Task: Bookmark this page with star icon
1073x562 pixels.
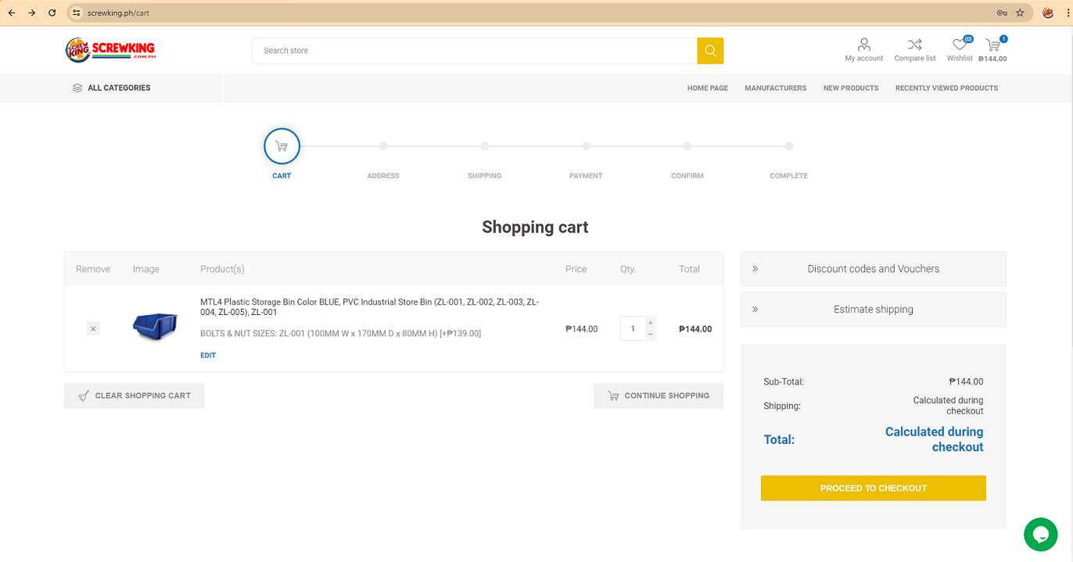Action: pos(1020,13)
